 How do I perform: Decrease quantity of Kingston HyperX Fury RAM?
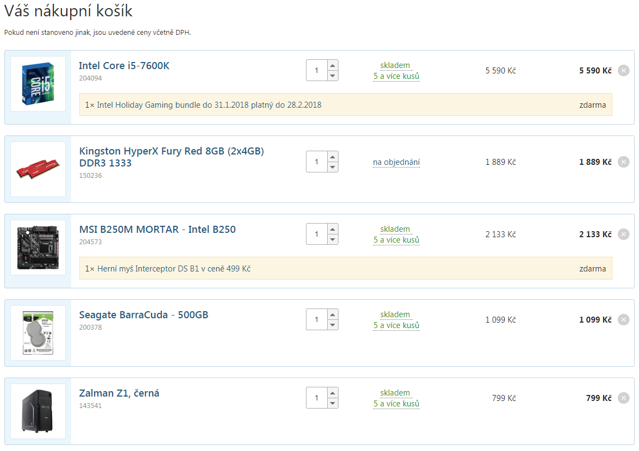pyautogui.click(x=333, y=167)
